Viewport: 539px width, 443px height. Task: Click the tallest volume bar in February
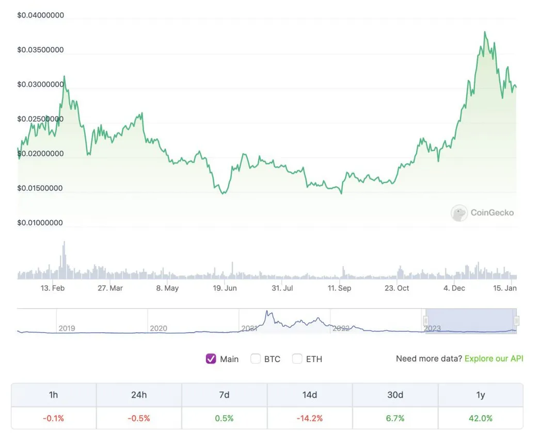coord(64,258)
